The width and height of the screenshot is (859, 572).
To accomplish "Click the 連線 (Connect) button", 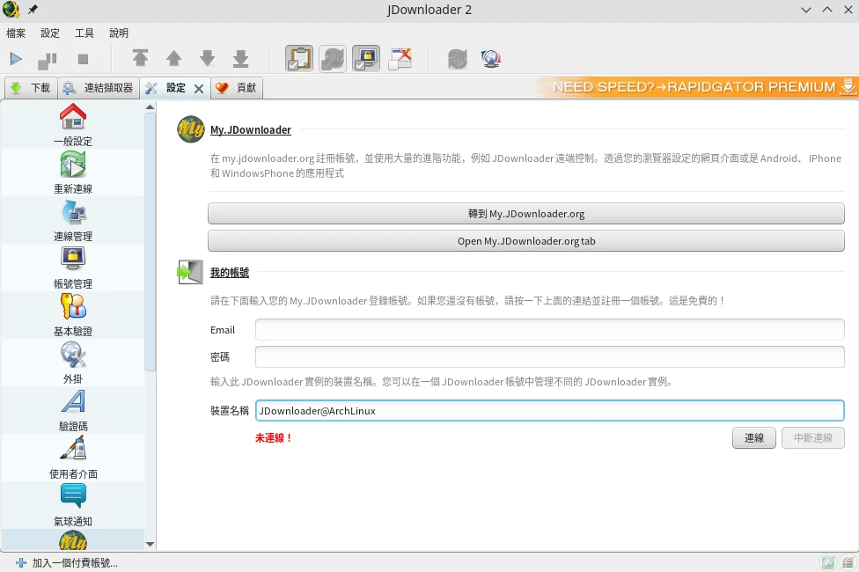I will click(753, 438).
